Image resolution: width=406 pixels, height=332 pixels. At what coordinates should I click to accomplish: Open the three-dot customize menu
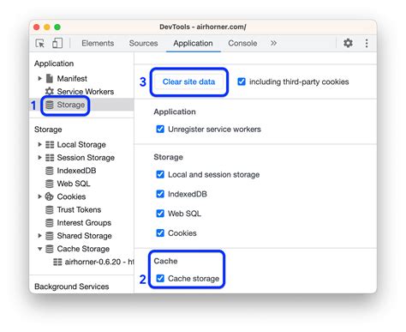pyautogui.click(x=367, y=43)
